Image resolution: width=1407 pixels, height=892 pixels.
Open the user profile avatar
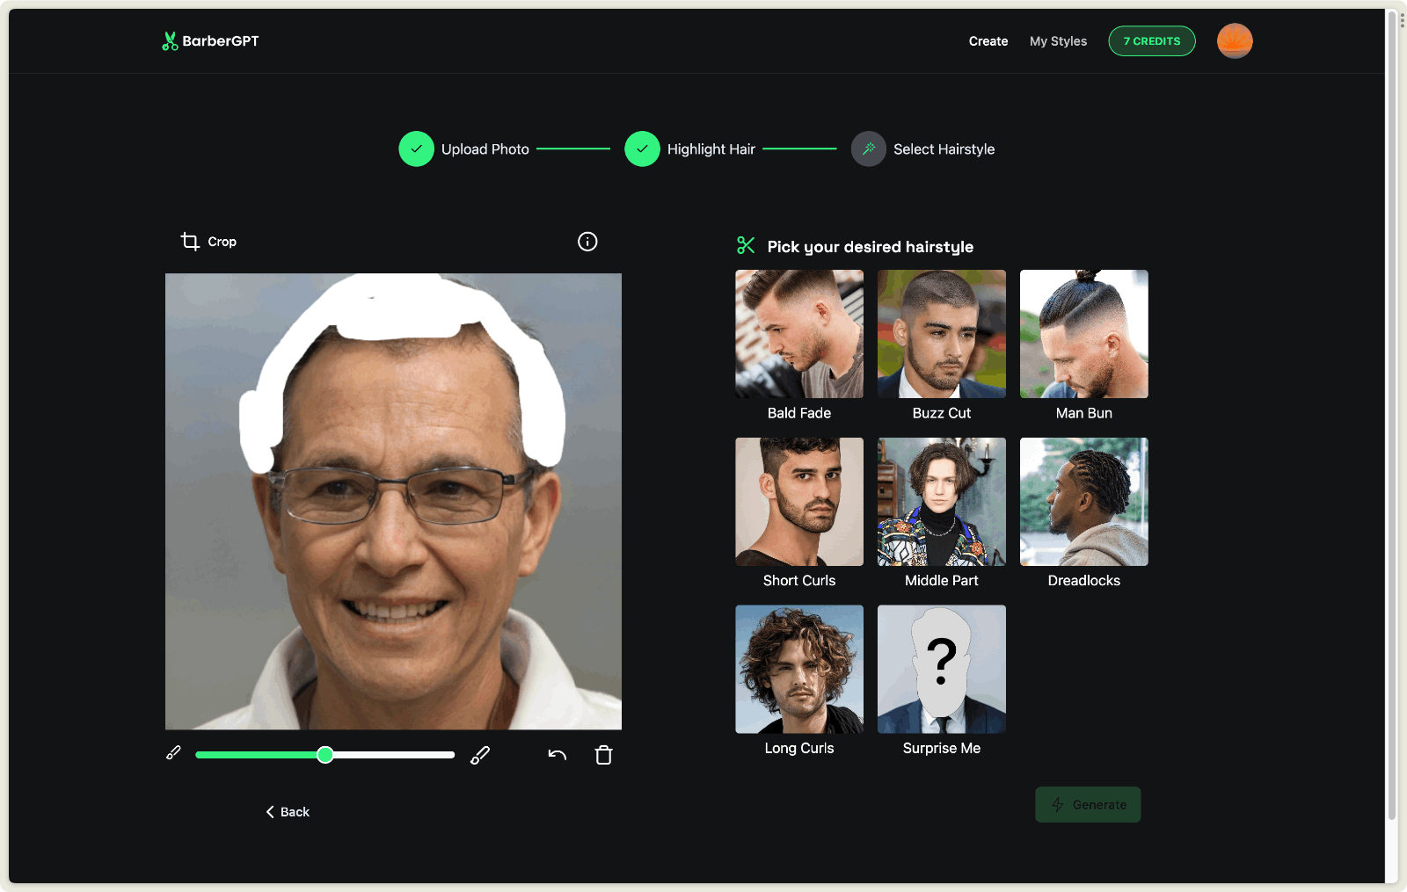point(1234,41)
